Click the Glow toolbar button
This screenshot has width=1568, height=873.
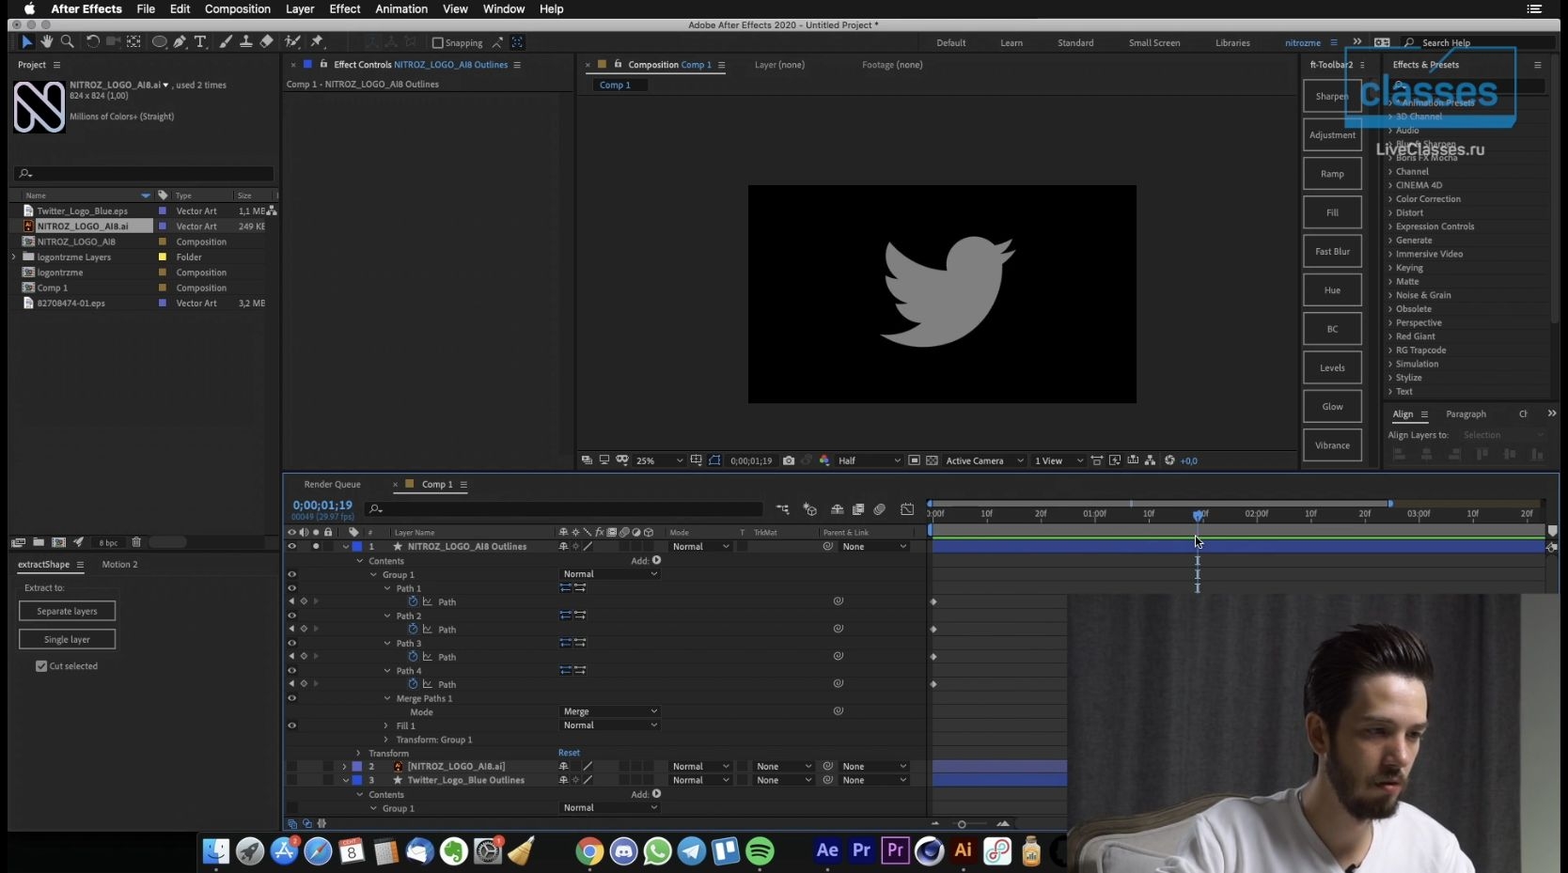[x=1332, y=406]
